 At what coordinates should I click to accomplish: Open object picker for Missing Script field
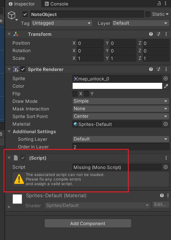pos(166,167)
